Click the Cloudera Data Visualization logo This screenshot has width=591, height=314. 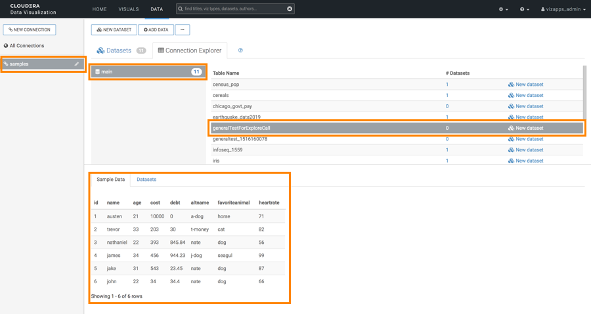click(x=33, y=9)
